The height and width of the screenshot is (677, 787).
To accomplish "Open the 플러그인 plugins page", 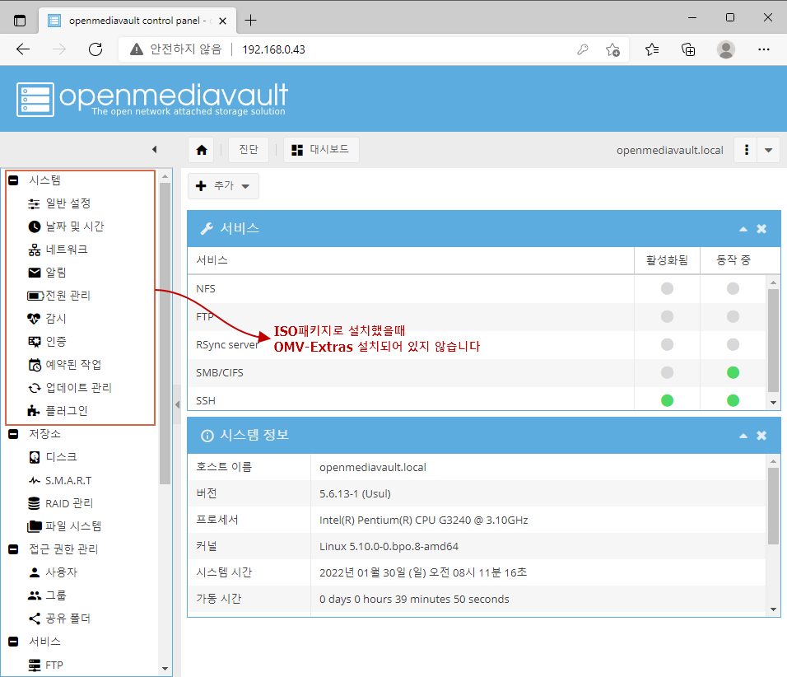I will pyautogui.click(x=58, y=411).
